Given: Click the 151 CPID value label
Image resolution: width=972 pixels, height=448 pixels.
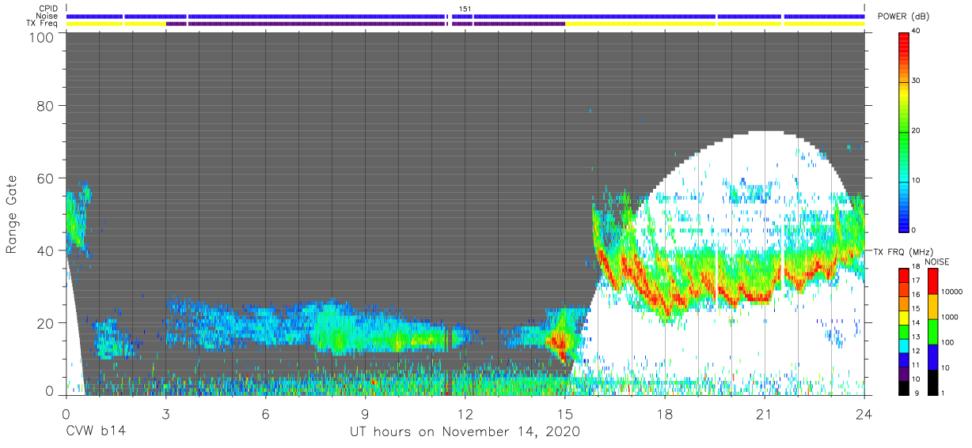Looking at the screenshot, I should pos(465,9).
